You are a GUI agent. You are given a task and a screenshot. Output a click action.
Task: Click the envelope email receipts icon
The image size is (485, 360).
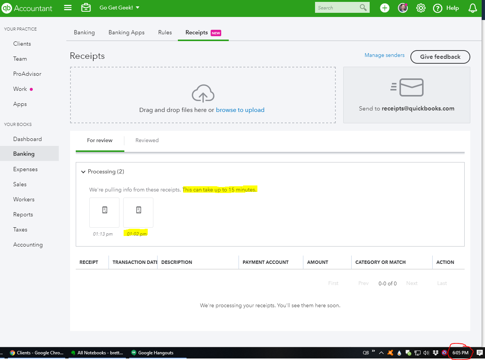point(407,87)
